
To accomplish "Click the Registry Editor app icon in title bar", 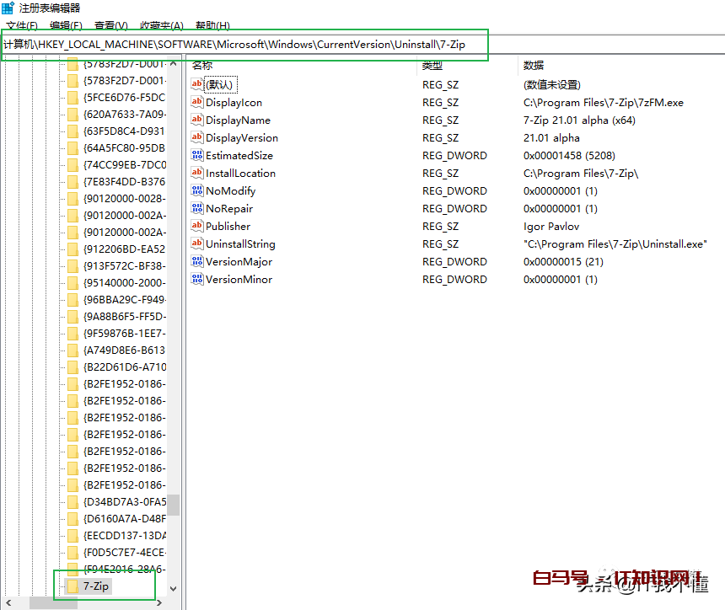I will click(8, 8).
